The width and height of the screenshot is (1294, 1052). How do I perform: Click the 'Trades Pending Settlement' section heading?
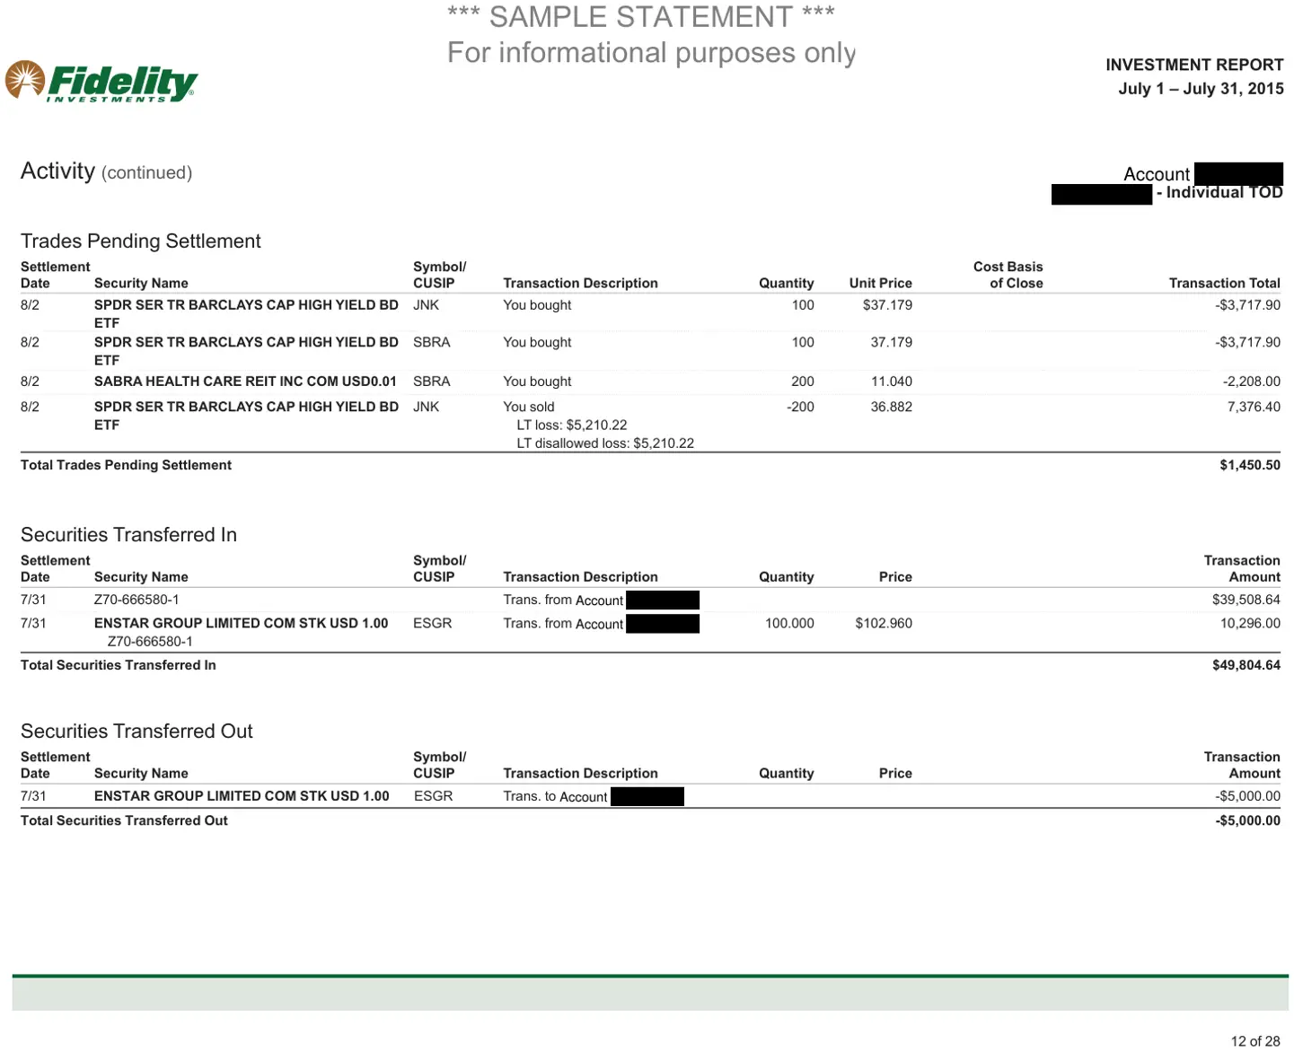pos(140,241)
